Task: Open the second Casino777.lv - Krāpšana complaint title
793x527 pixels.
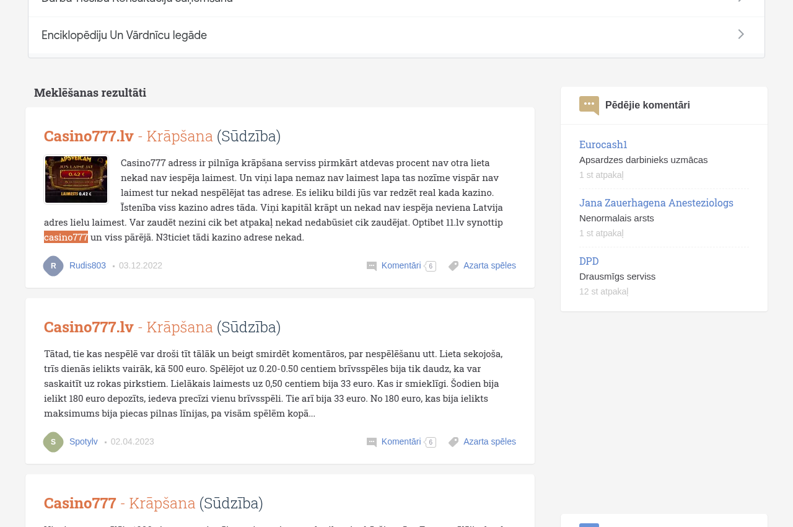Action: click(162, 327)
